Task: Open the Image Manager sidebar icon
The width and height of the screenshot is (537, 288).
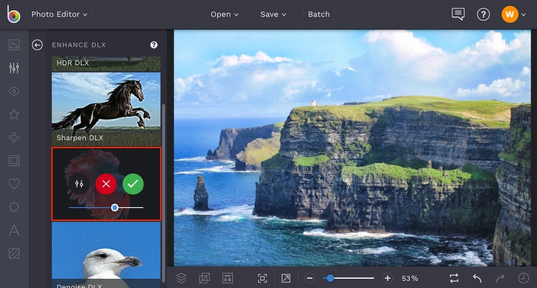Action: 14,45
